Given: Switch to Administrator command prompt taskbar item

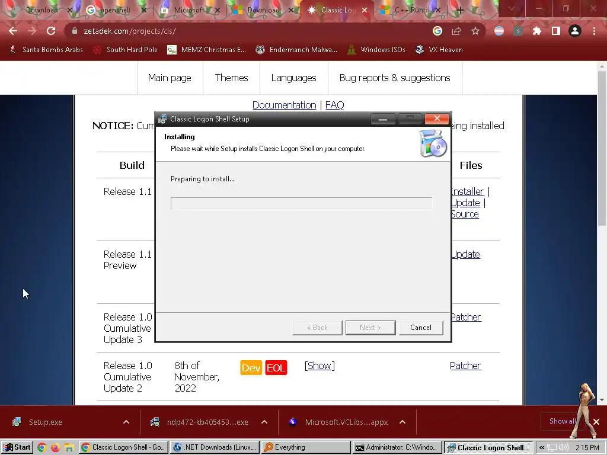Looking at the screenshot, I should click(x=397, y=447).
